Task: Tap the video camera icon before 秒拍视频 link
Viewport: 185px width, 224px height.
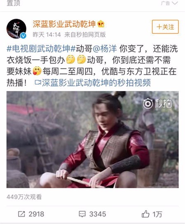Action: coord(38,83)
